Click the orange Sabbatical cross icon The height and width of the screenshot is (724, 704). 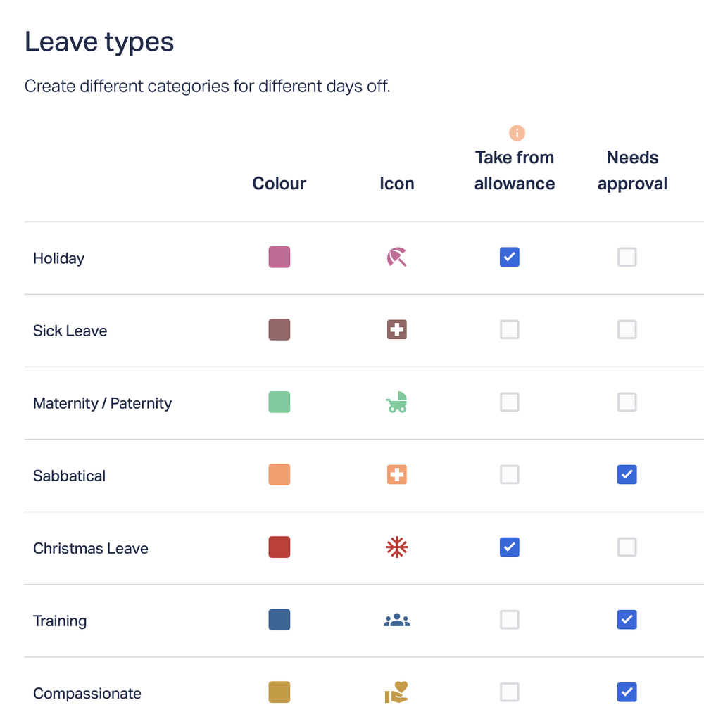point(397,475)
